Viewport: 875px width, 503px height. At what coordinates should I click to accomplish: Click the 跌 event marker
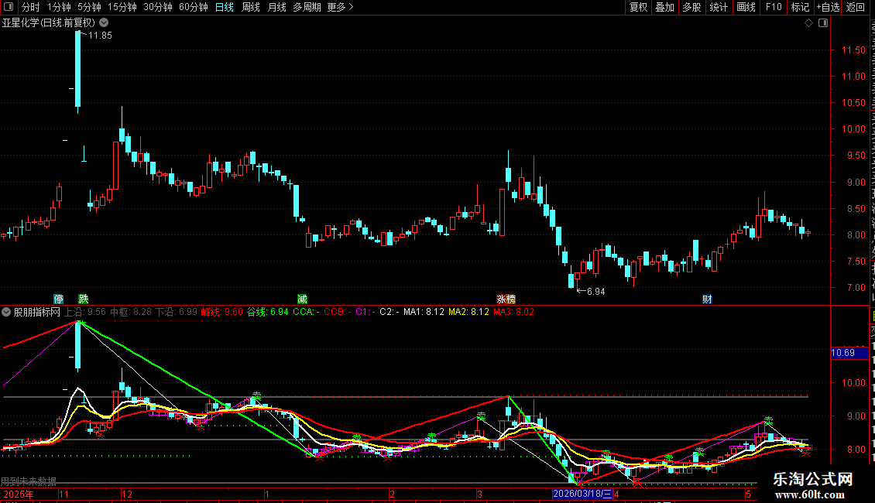[x=83, y=299]
